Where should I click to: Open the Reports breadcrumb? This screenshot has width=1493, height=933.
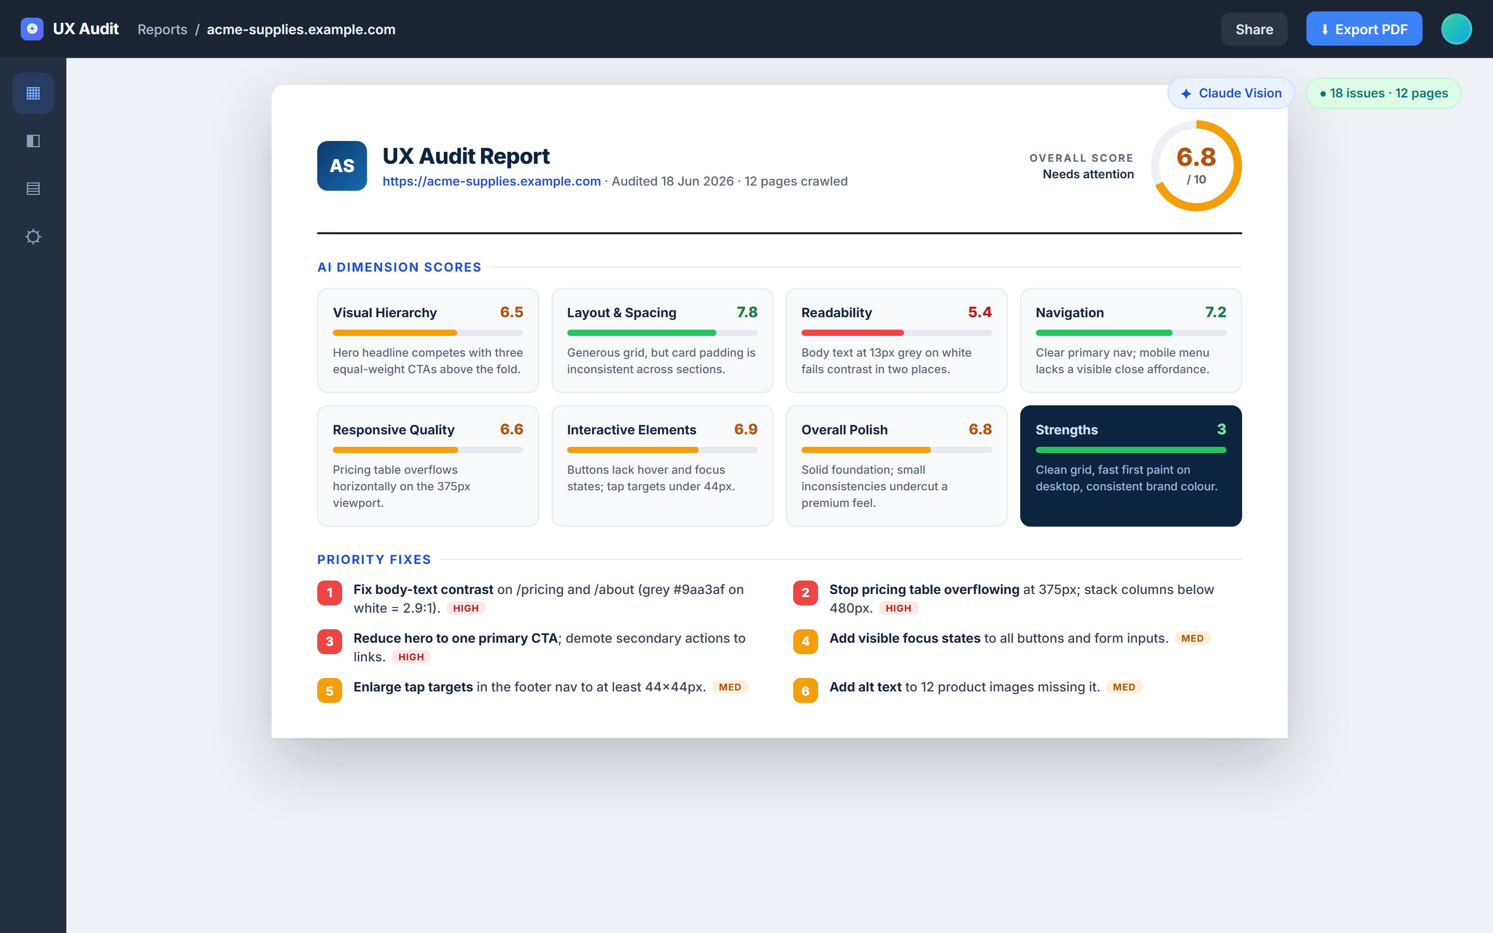pos(162,29)
